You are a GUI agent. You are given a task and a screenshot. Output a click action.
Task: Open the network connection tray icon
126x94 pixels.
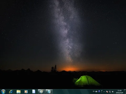click(110, 92)
